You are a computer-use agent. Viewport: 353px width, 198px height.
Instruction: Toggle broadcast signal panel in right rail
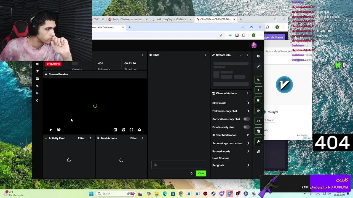click(258, 121)
